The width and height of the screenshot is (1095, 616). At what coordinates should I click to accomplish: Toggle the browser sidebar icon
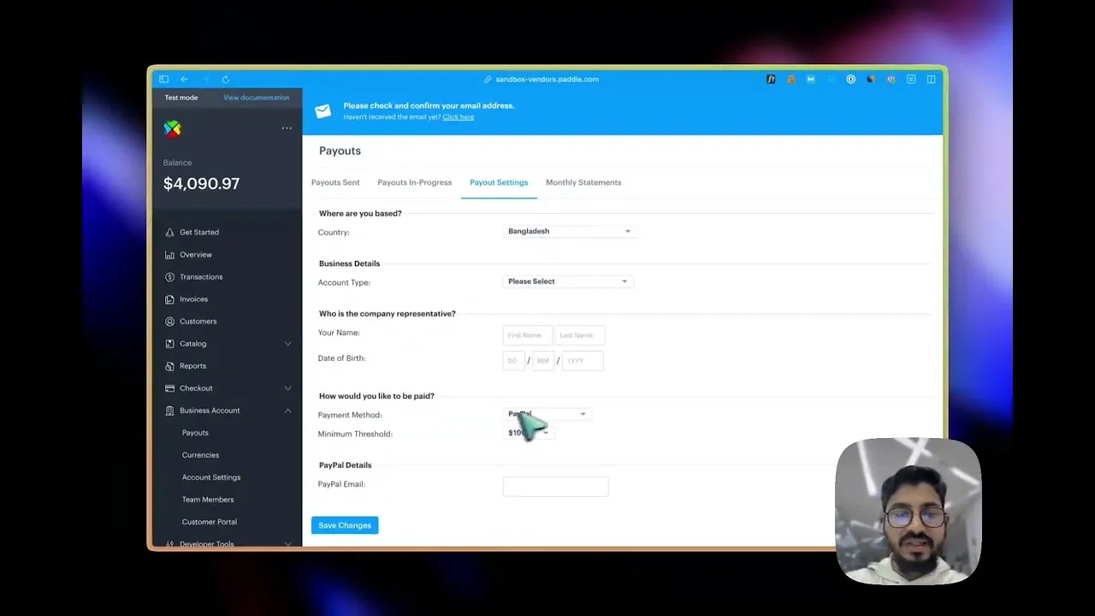pos(163,79)
